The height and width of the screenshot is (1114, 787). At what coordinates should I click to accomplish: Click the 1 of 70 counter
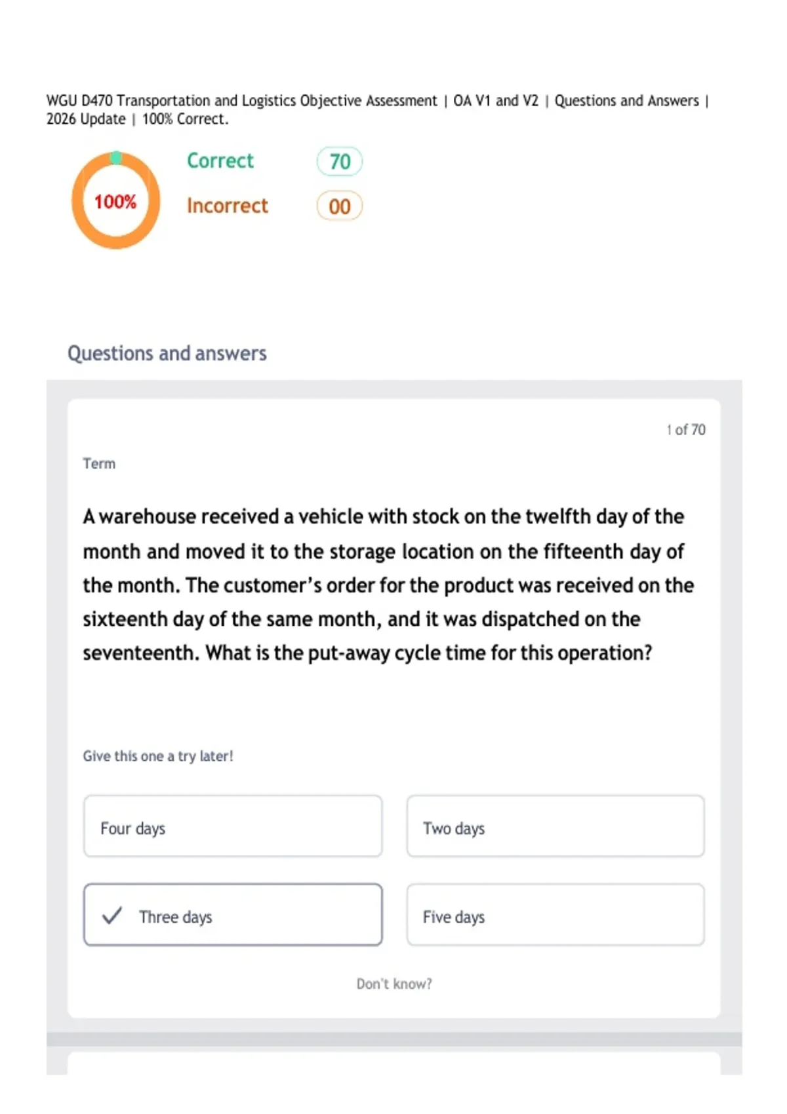coord(686,430)
